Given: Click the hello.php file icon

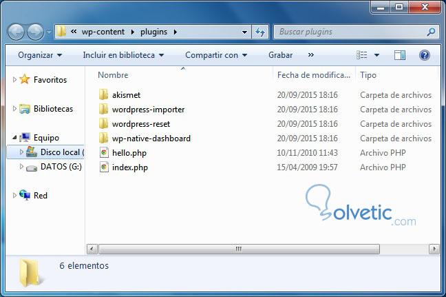Looking at the screenshot, I should [x=104, y=152].
